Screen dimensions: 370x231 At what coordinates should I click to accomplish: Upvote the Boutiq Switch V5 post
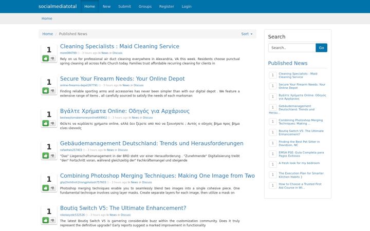[x=46, y=220]
